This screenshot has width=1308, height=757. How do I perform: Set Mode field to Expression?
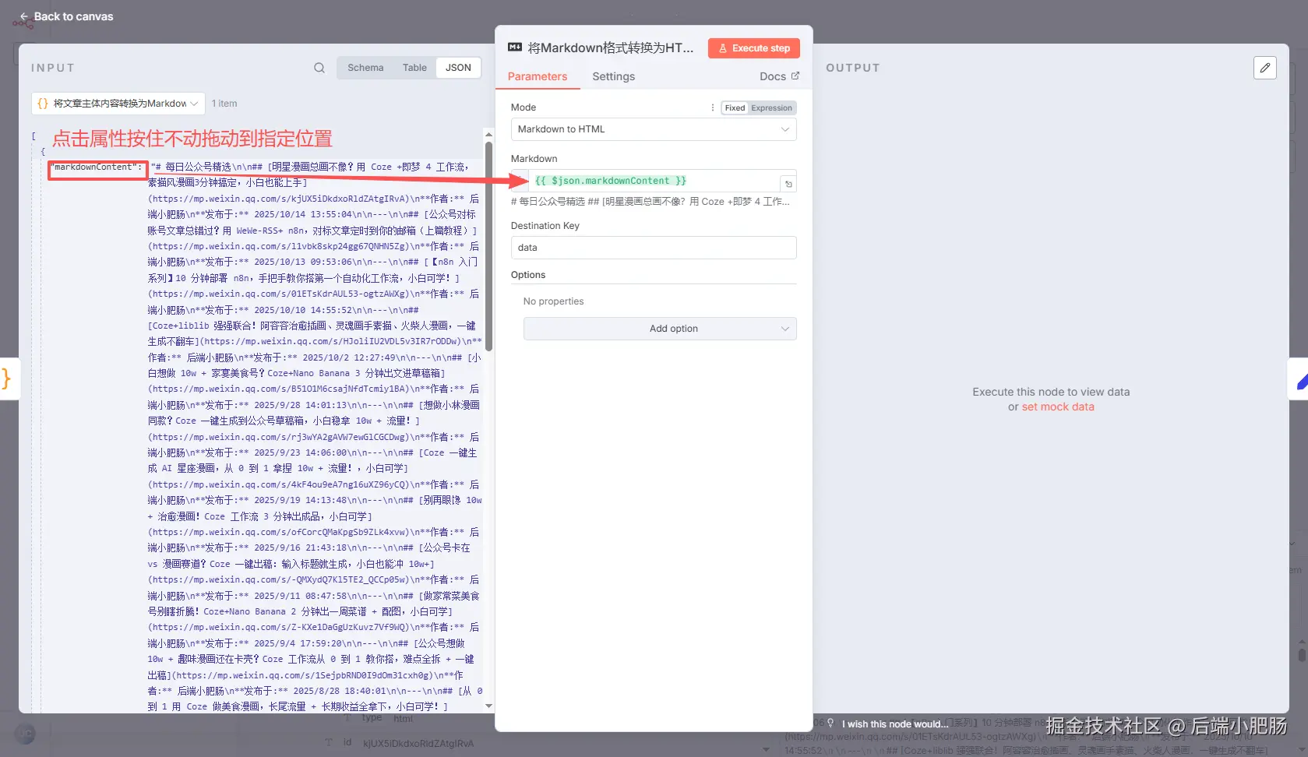pos(771,108)
